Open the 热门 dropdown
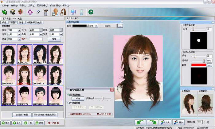Image resolution: width=215 pixels, height=129 pixels. tap(41, 30)
